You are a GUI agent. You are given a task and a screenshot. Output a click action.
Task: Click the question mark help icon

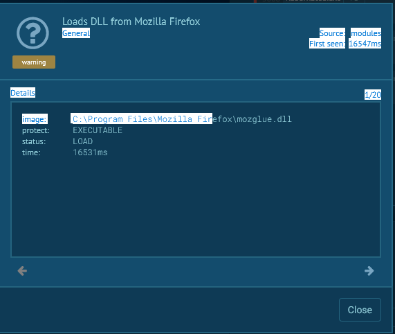33,33
